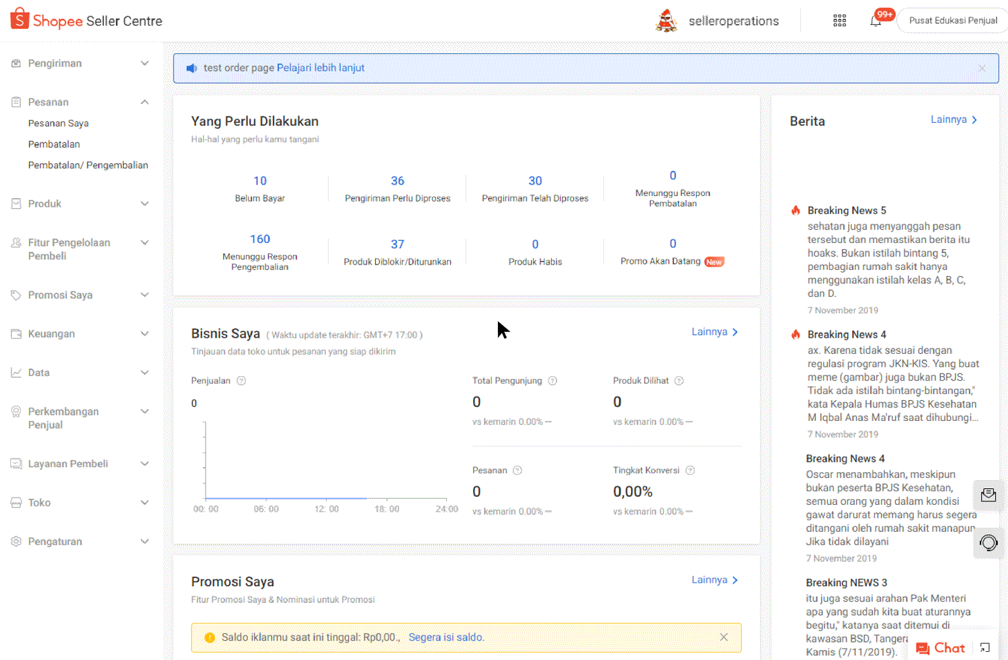Viewport: 1008px width, 660px height.
Task: Open the 36 Pengiriman Perlu Diproses count
Action: (397, 181)
